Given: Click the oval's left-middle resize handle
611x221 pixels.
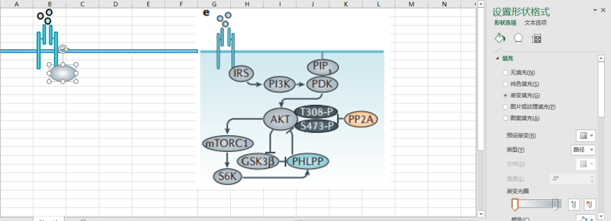Looking at the screenshot, I should point(49,73).
